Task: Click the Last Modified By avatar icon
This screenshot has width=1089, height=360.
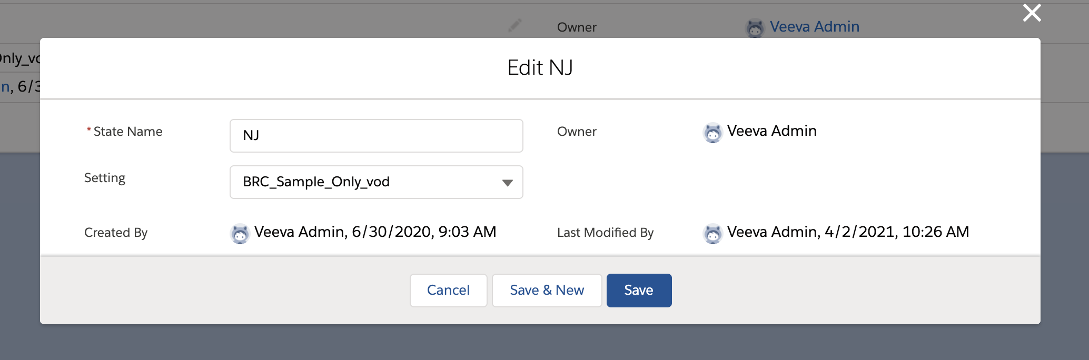Action: coord(712,233)
